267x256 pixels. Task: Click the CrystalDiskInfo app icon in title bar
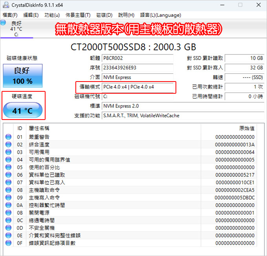point(6,5)
